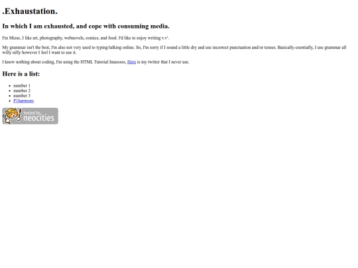358x268 pixels.
Task: Click the hosted by neocities badge
Action: pyautogui.click(x=30, y=116)
